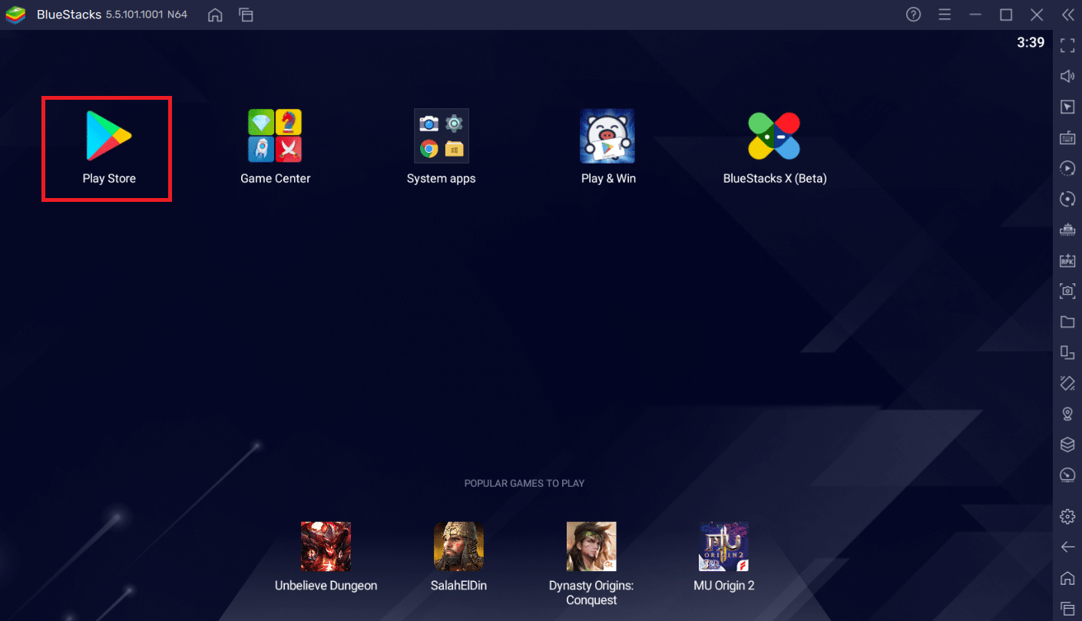
Task: Collapse the side toolbar
Action: [x=1067, y=14]
